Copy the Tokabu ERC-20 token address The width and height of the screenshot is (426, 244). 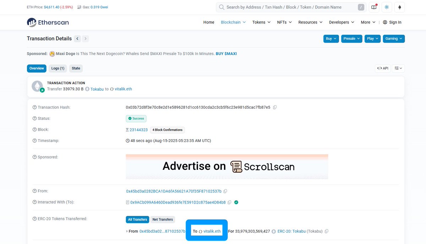pos(327,231)
